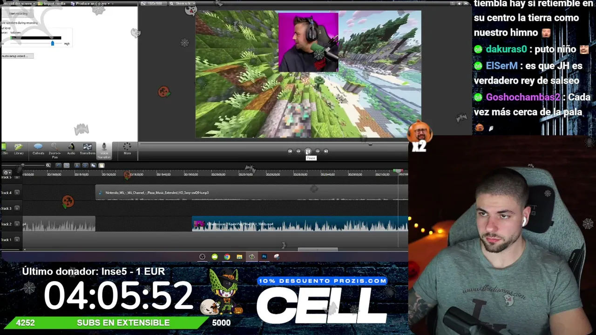Select the gray audio clip on Track 2
The width and height of the screenshot is (596, 335).
point(59,224)
